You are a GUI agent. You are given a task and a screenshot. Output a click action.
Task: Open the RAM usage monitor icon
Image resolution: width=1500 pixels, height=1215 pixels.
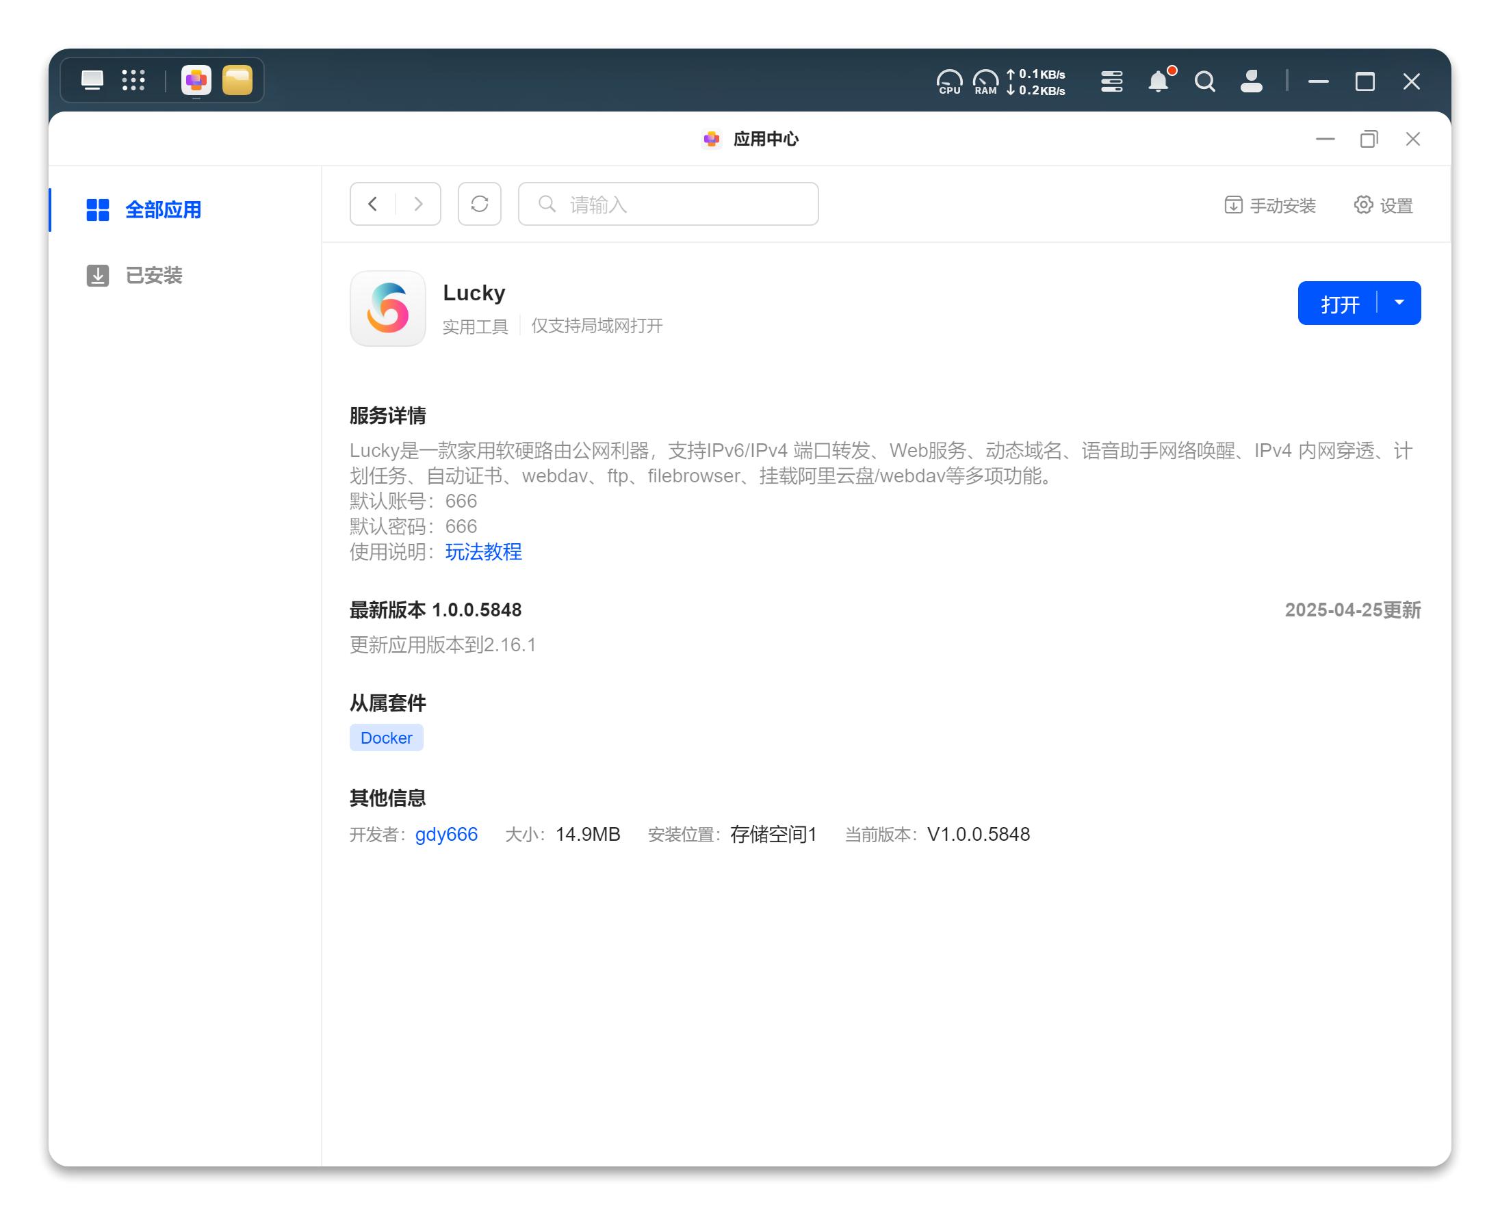(985, 81)
